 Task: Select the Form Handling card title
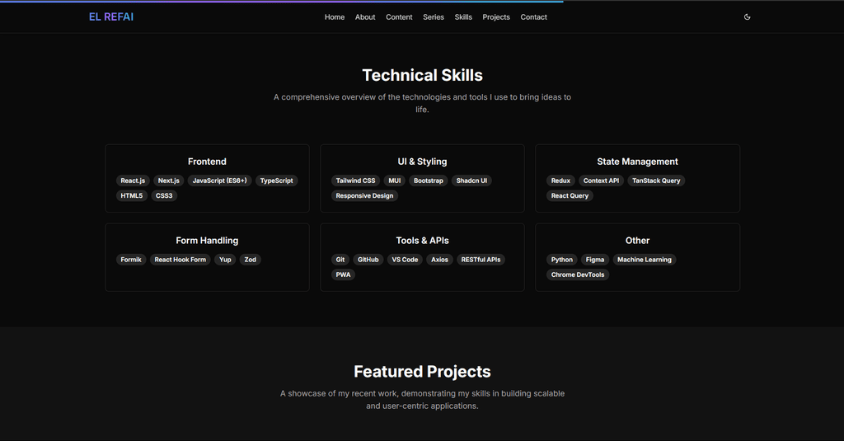[x=207, y=241]
